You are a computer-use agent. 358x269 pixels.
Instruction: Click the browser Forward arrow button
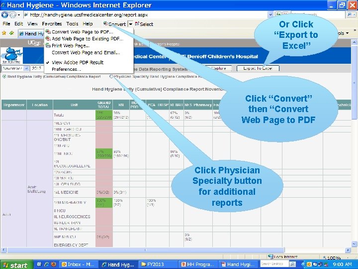[13, 15]
